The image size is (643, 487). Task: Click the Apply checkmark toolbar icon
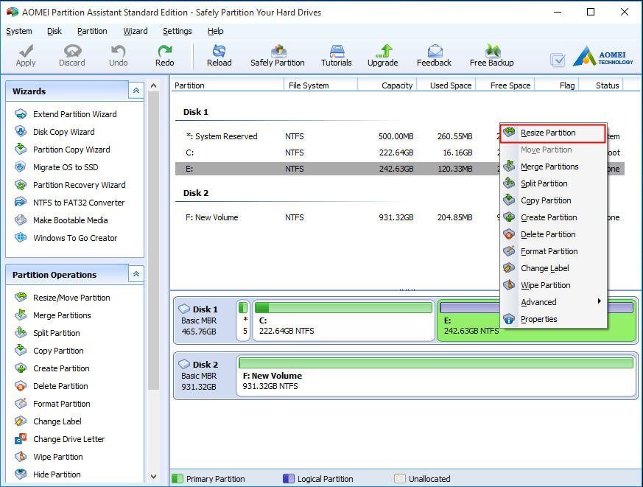26,55
